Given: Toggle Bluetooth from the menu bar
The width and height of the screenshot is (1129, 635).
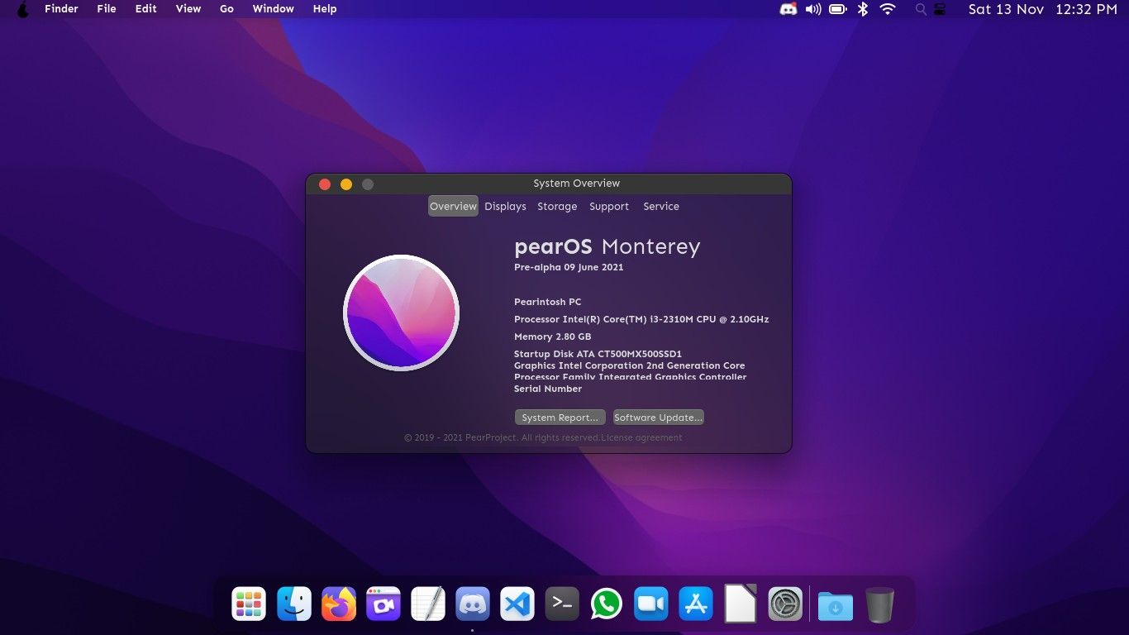Looking at the screenshot, I should [x=862, y=9].
